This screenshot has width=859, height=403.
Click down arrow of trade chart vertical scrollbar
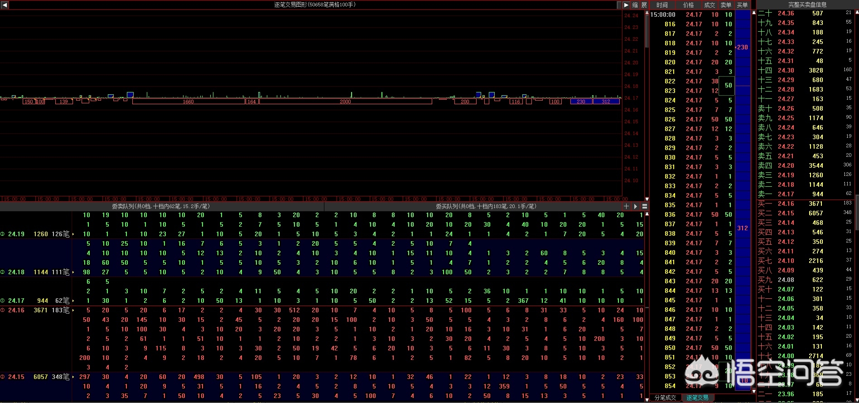click(x=647, y=199)
